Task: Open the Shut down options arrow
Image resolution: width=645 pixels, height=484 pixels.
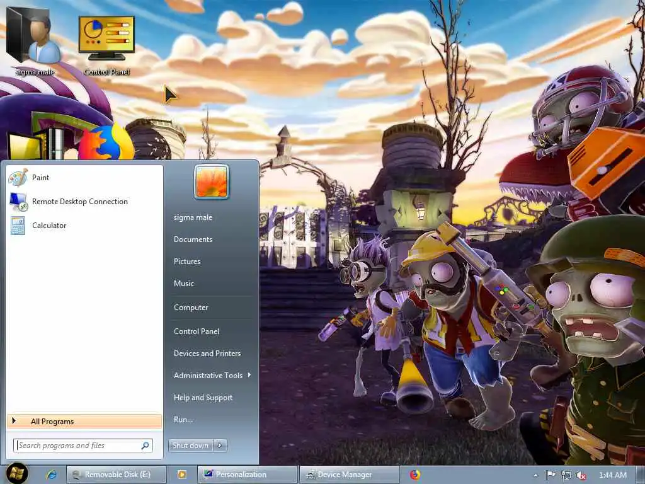Action: click(220, 446)
